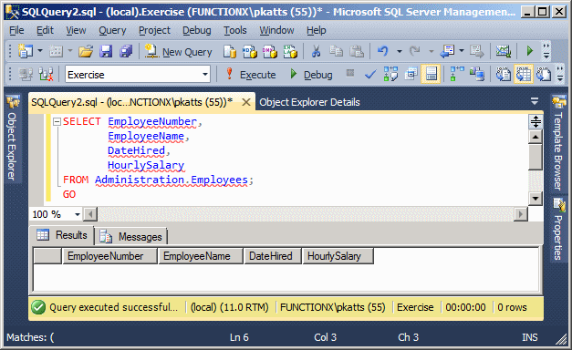Toggle Include Actual Execution Plan
The width and height of the screenshot is (572, 350).
click(x=457, y=75)
